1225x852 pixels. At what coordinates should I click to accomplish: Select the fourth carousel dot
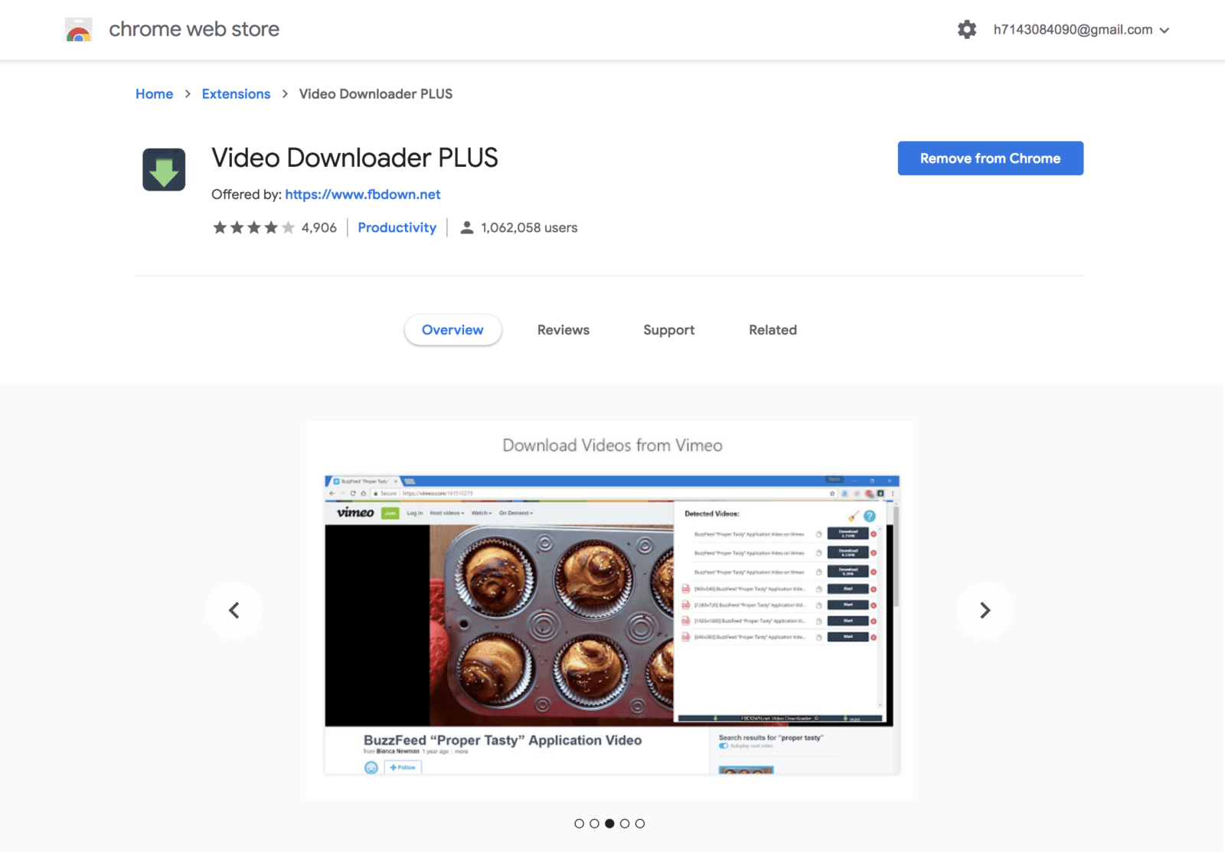[625, 824]
